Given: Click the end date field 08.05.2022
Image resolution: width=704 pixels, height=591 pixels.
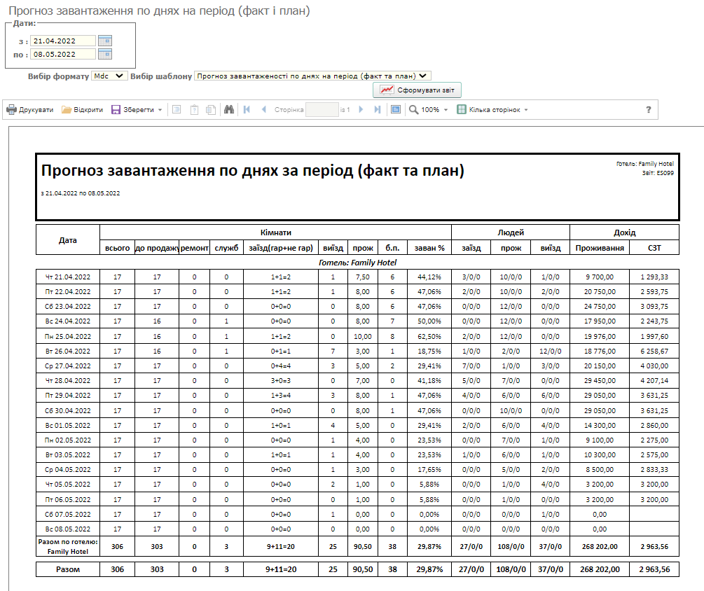Looking at the screenshot, I should 62,54.
